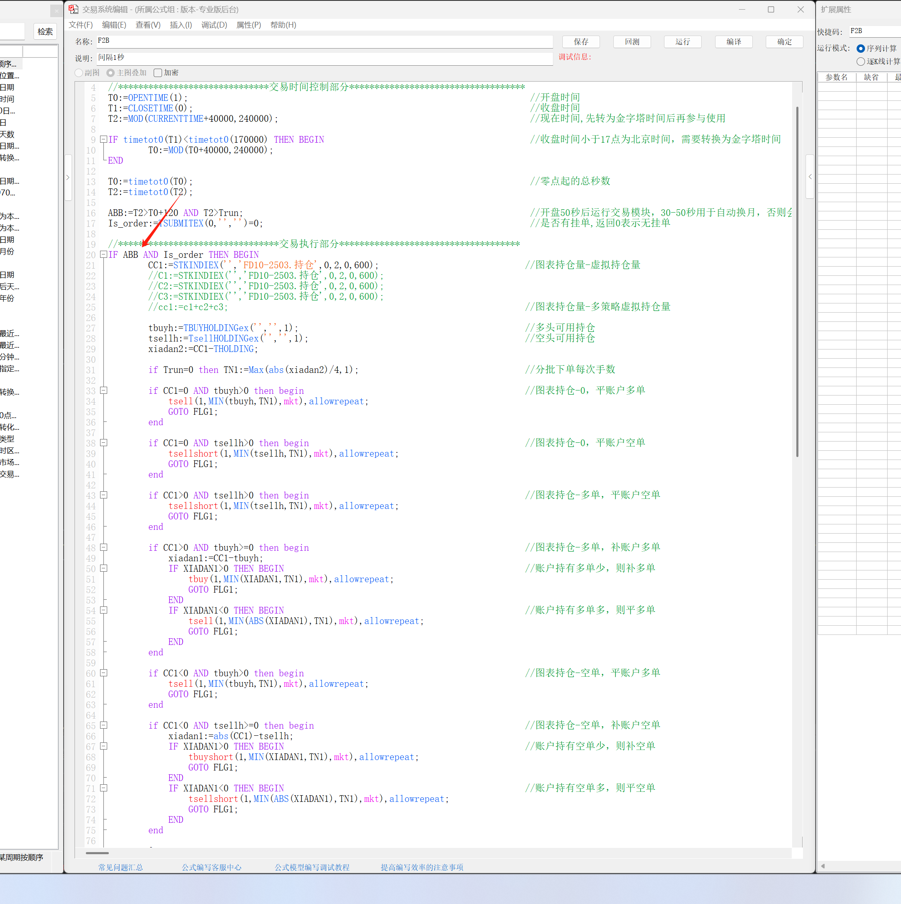Open the 常见问题汇总 link
901x904 pixels.
[x=120, y=868]
